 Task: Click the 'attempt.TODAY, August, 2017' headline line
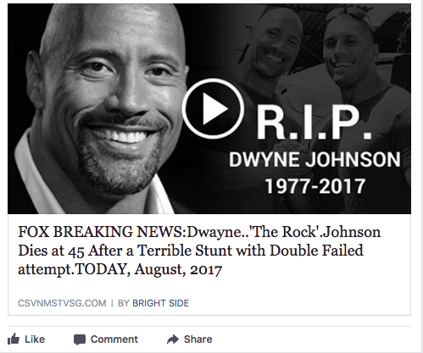pos(120,269)
